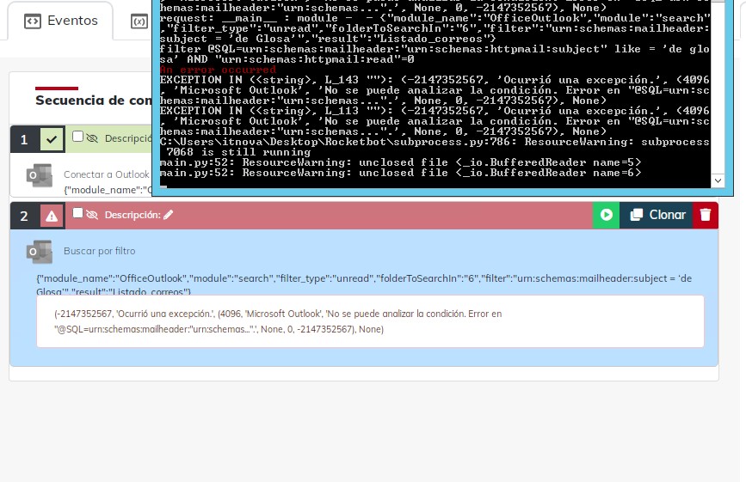Click the Outlook icon beside Buscar por filtro
The height and width of the screenshot is (482, 746).
pyautogui.click(x=40, y=251)
